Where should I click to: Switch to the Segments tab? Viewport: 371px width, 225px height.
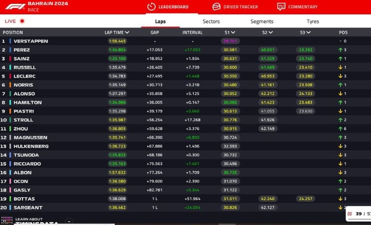[x=262, y=22]
